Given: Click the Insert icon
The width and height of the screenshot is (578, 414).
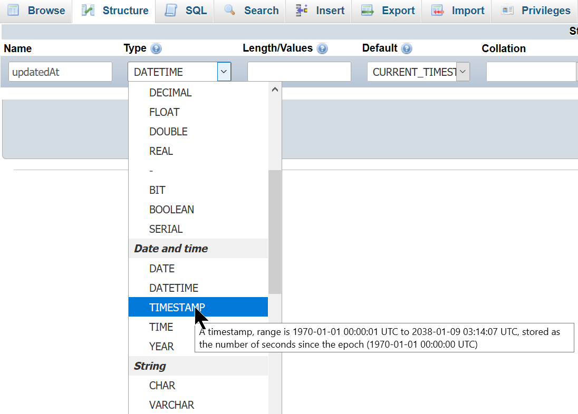Looking at the screenshot, I should point(302,11).
